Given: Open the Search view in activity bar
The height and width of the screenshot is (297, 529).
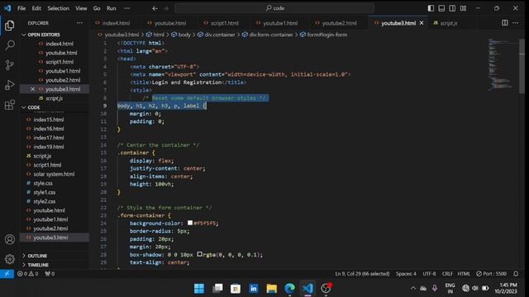Looking at the screenshot, I should (x=10, y=45).
